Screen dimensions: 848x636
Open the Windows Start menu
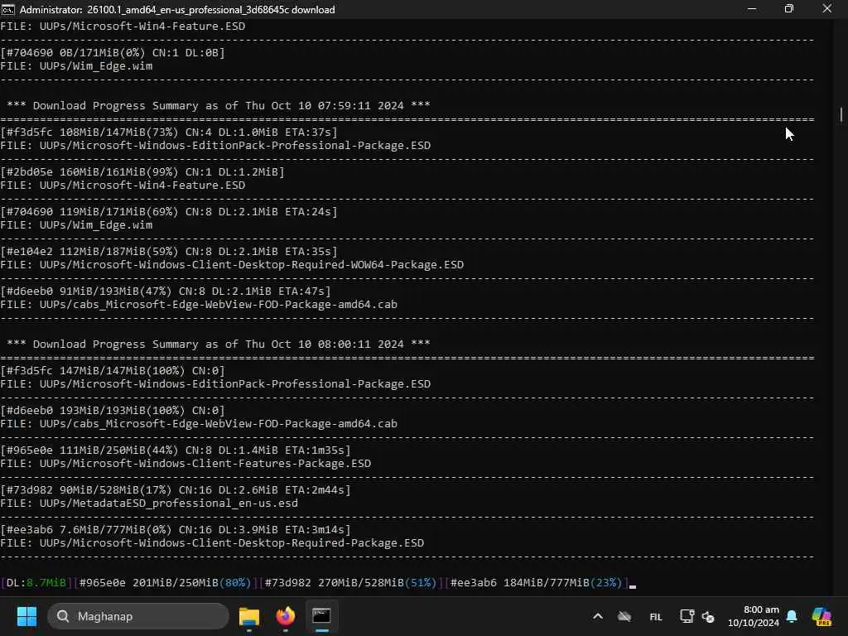(26, 616)
